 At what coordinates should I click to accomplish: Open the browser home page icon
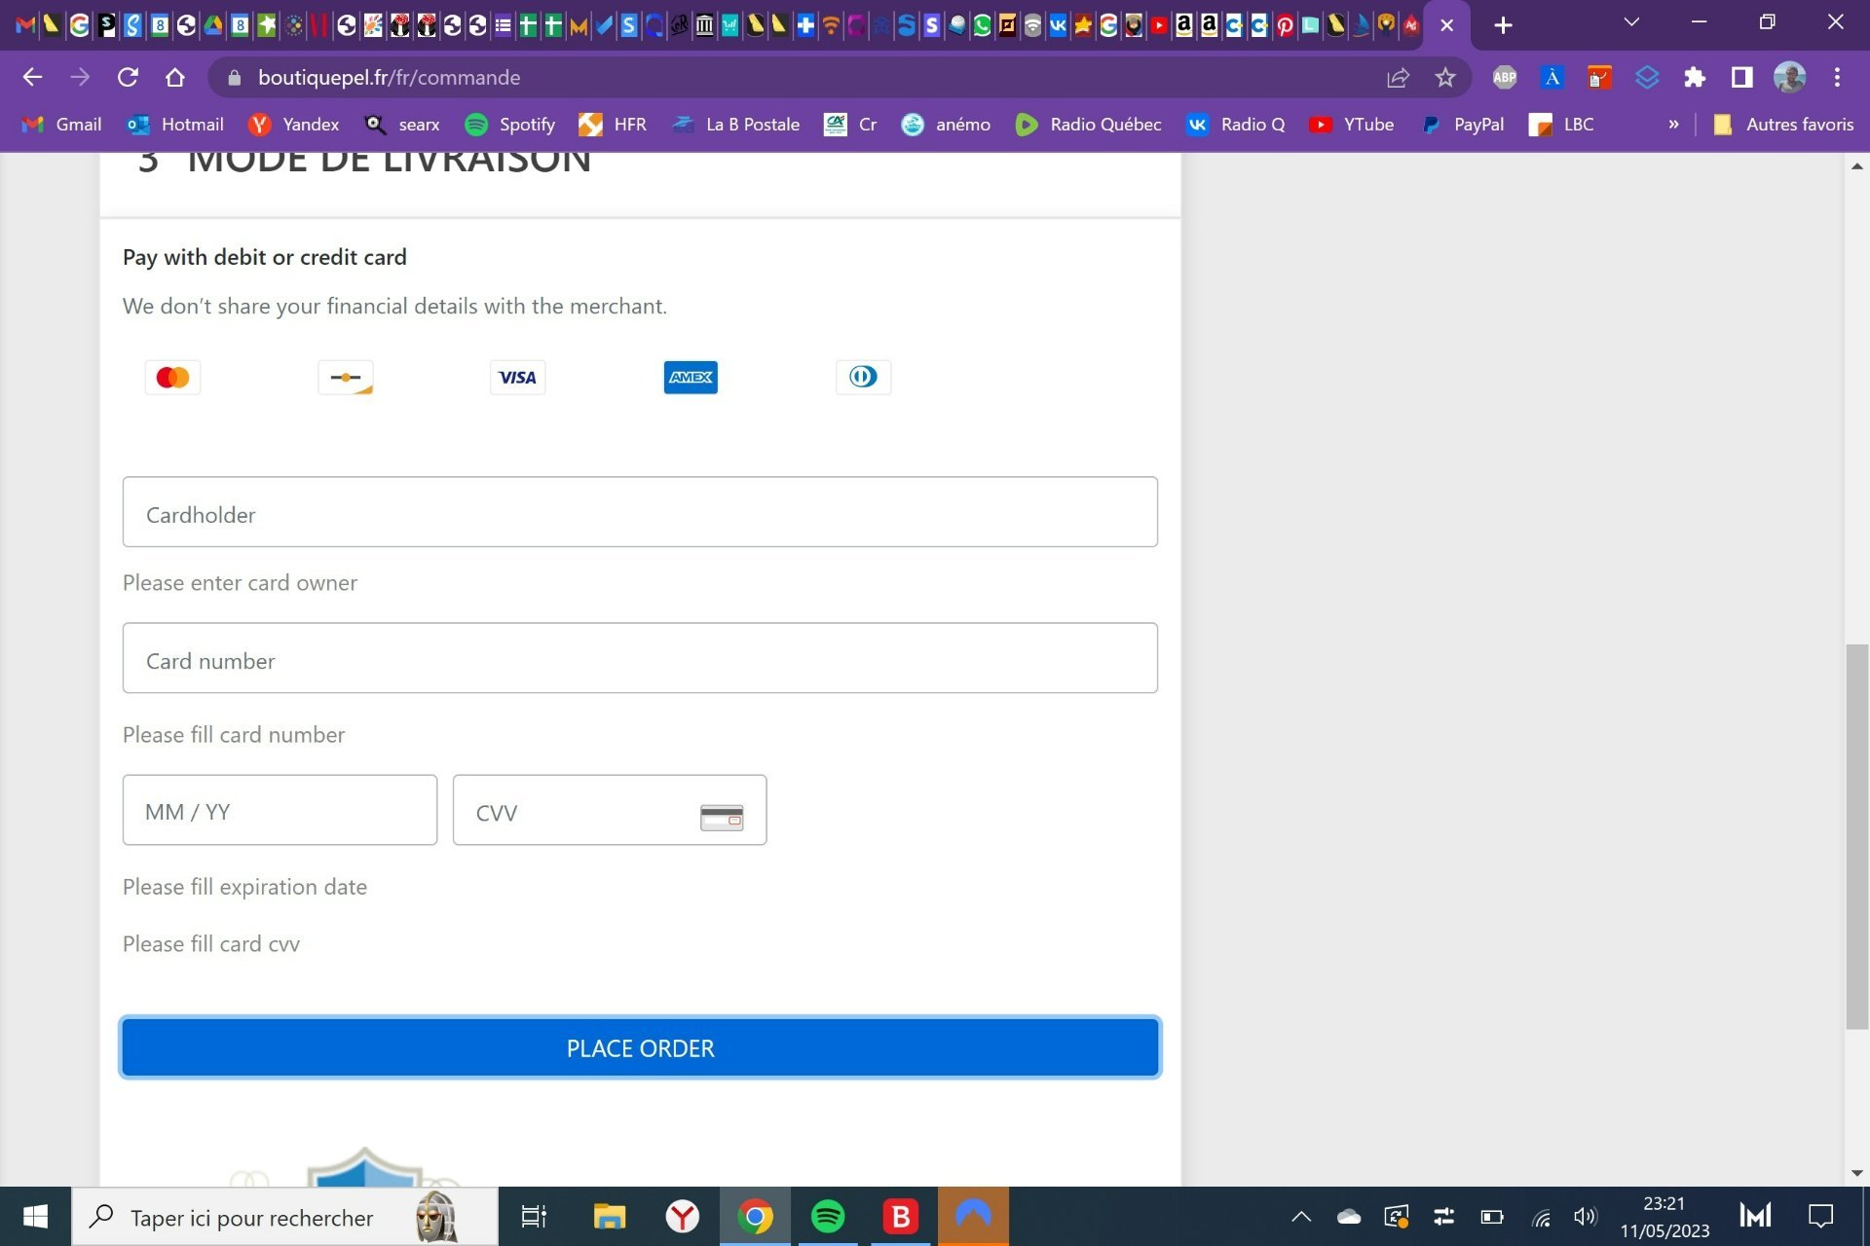tap(175, 77)
